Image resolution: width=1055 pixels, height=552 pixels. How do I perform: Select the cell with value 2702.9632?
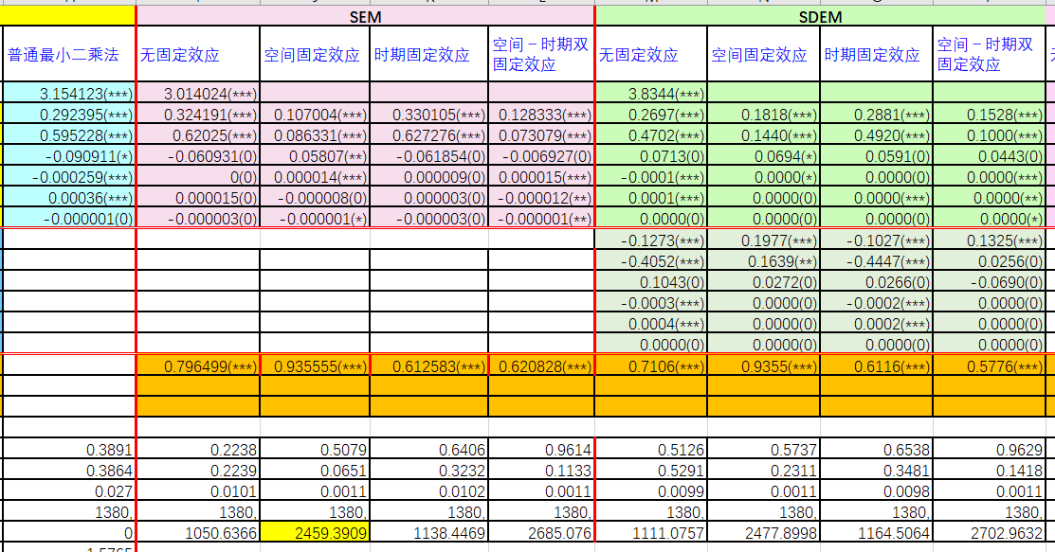[989, 532]
